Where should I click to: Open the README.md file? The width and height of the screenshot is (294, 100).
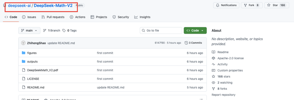pyautogui.click(x=36, y=87)
